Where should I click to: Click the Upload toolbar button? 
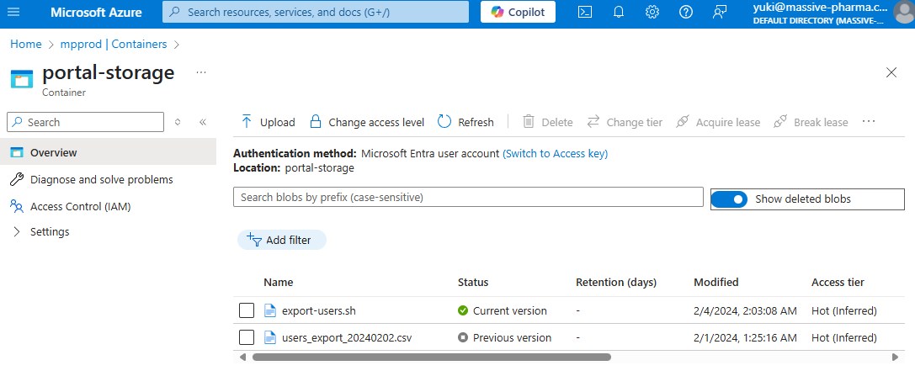tap(268, 122)
